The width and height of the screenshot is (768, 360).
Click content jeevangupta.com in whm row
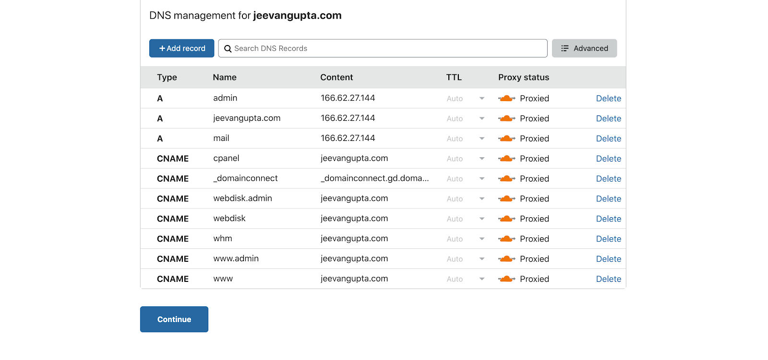(x=354, y=238)
